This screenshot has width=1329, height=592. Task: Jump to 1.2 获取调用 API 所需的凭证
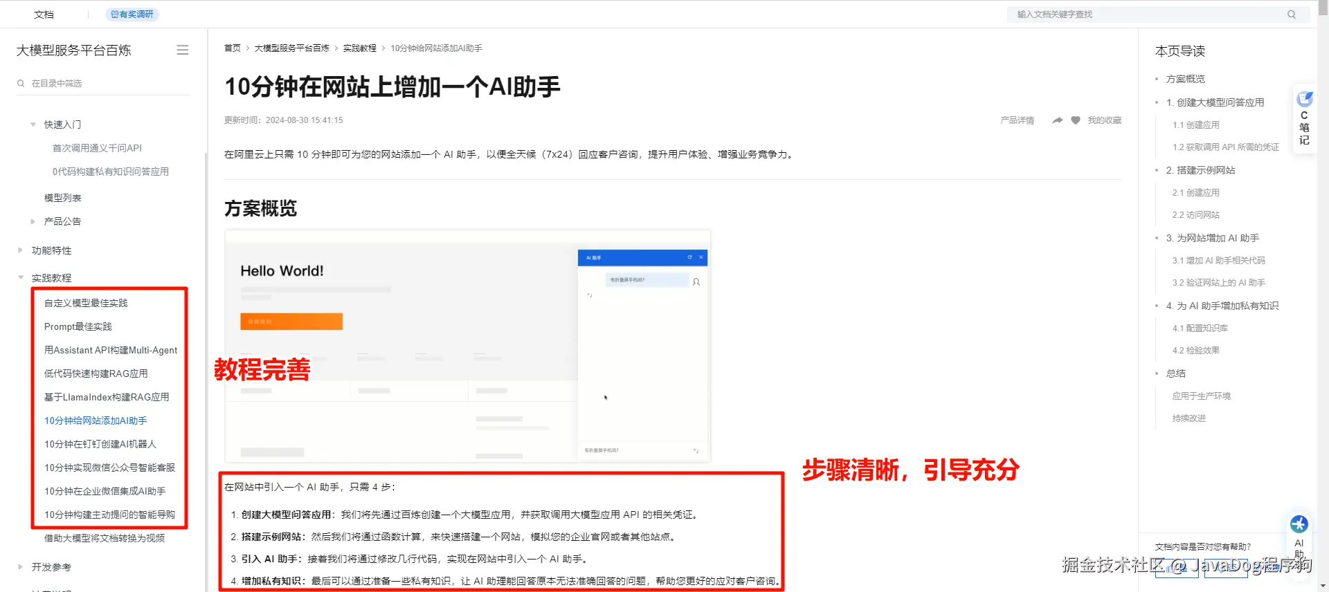(1225, 147)
